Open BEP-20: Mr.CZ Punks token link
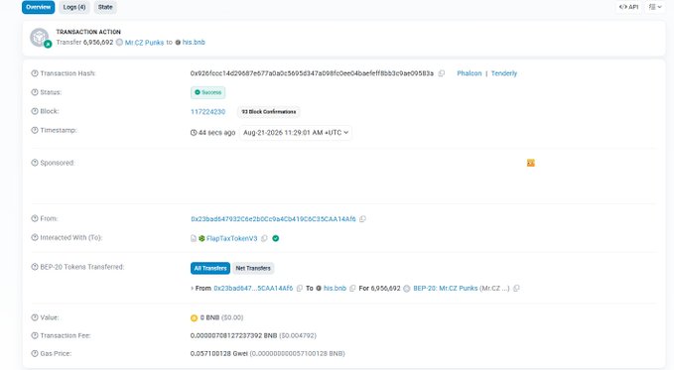The height and width of the screenshot is (370, 674). 446,289
